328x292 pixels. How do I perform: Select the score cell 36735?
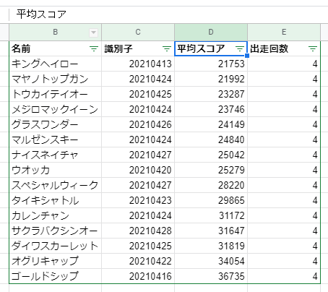pyautogui.click(x=211, y=276)
